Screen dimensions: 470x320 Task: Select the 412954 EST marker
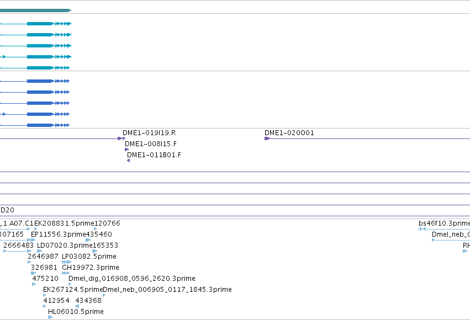click(x=45, y=306)
